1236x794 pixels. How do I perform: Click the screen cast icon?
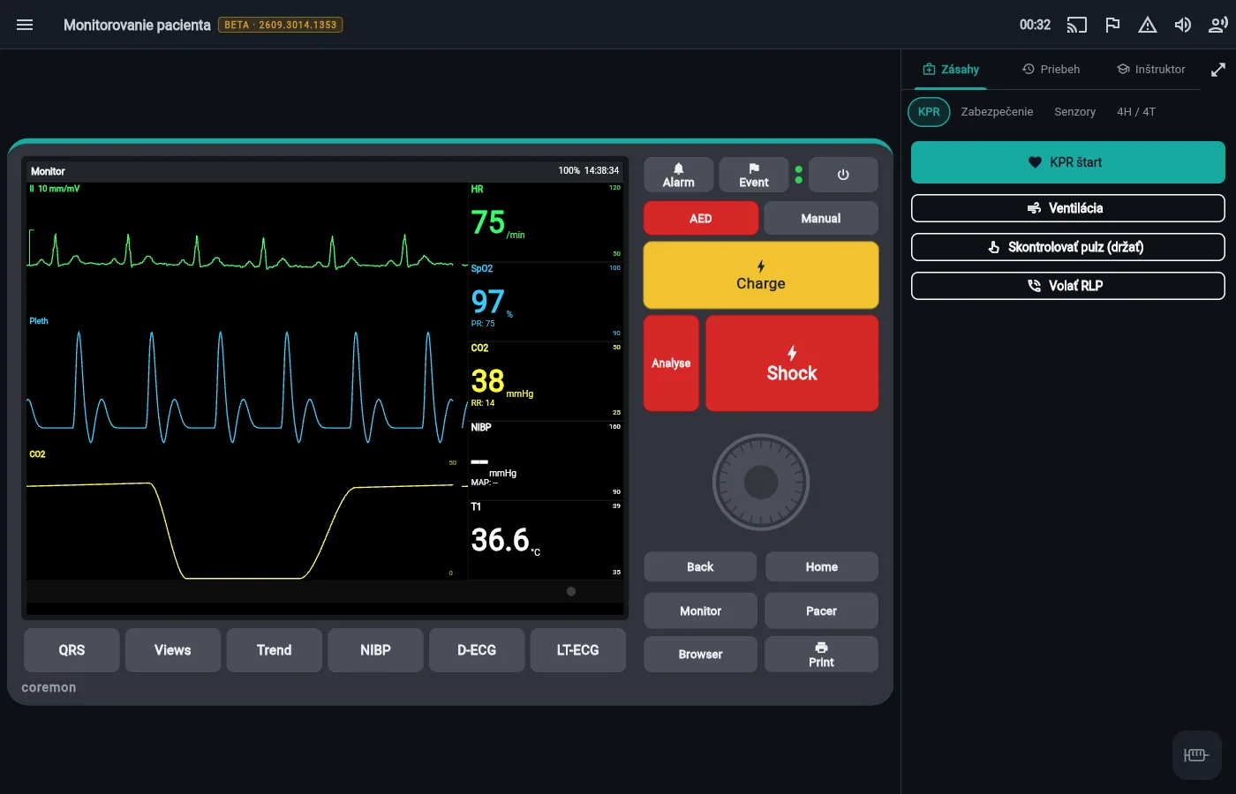(x=1077, y=25)
